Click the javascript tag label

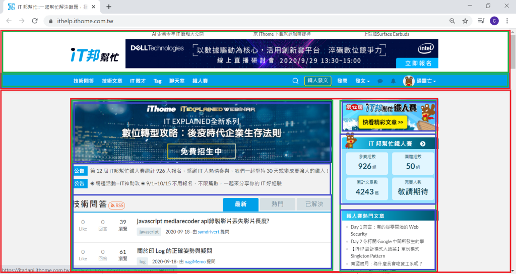pyautogui.click(x=149, y=232)
